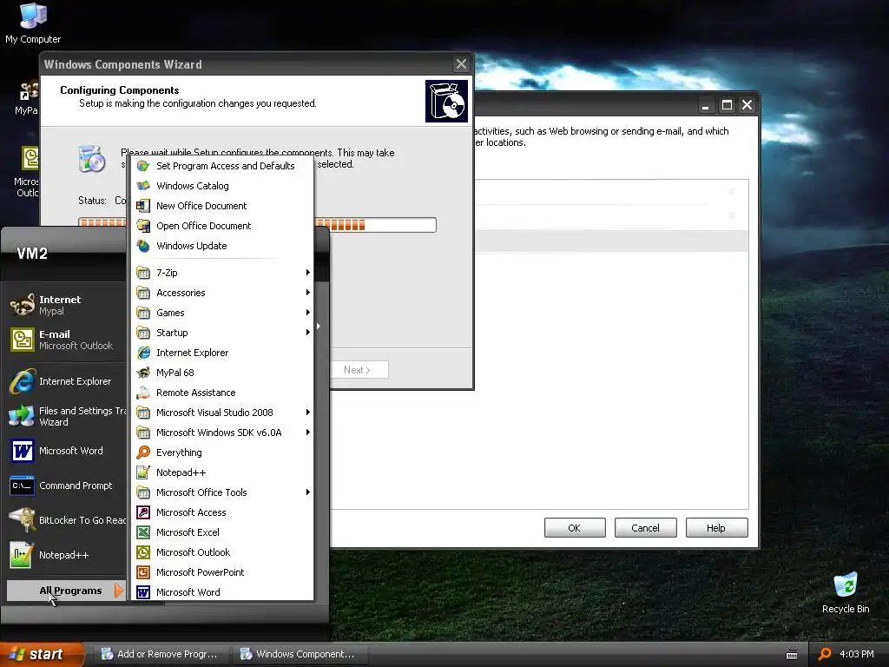This screenshot has width=889, height=667.
Task: Launch Microsoft PowerPoint
Action: coord(222,572)
